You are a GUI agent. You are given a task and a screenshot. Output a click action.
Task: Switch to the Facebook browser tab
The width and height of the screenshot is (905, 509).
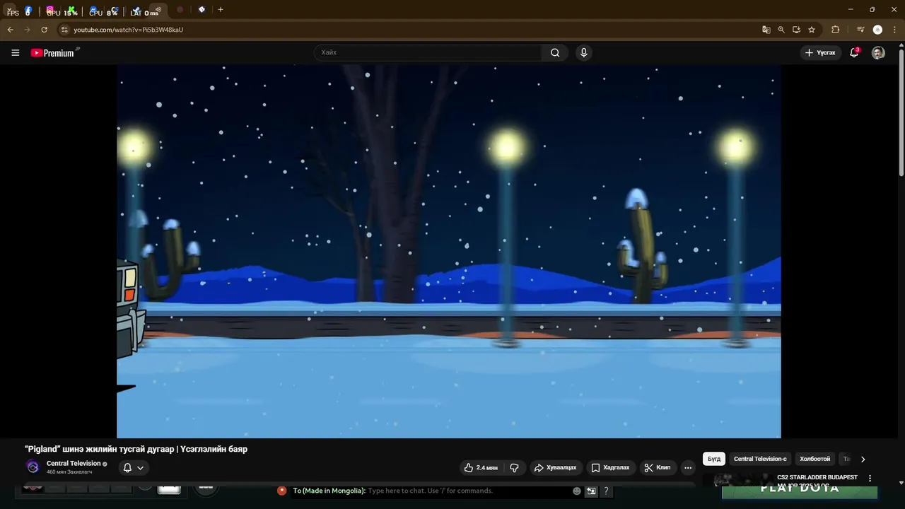point(28,11)
